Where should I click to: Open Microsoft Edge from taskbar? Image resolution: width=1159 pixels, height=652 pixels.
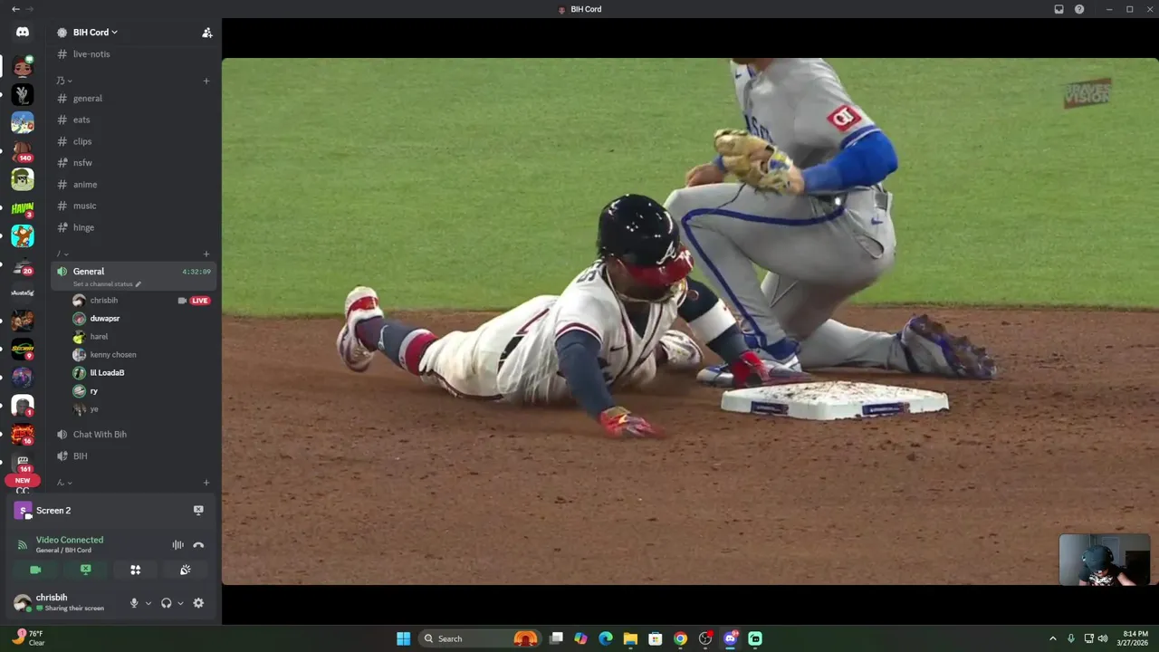tap(606, 638)
